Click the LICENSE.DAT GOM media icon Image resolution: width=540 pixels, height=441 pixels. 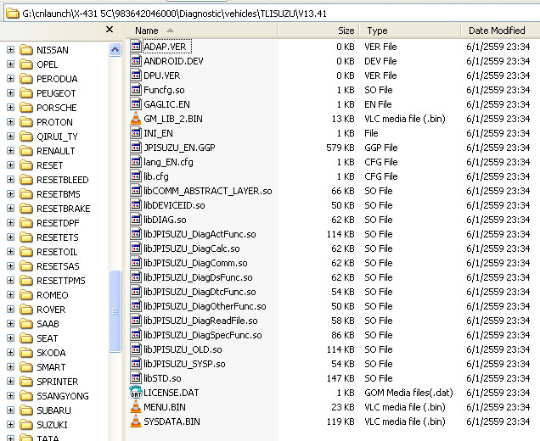136,393
